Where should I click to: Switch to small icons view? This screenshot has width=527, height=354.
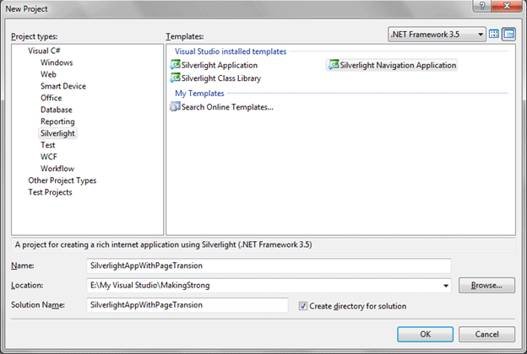(509, 34)
